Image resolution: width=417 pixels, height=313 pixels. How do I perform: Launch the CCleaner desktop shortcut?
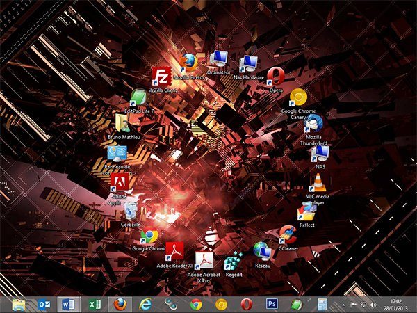[x=288, y=234]
